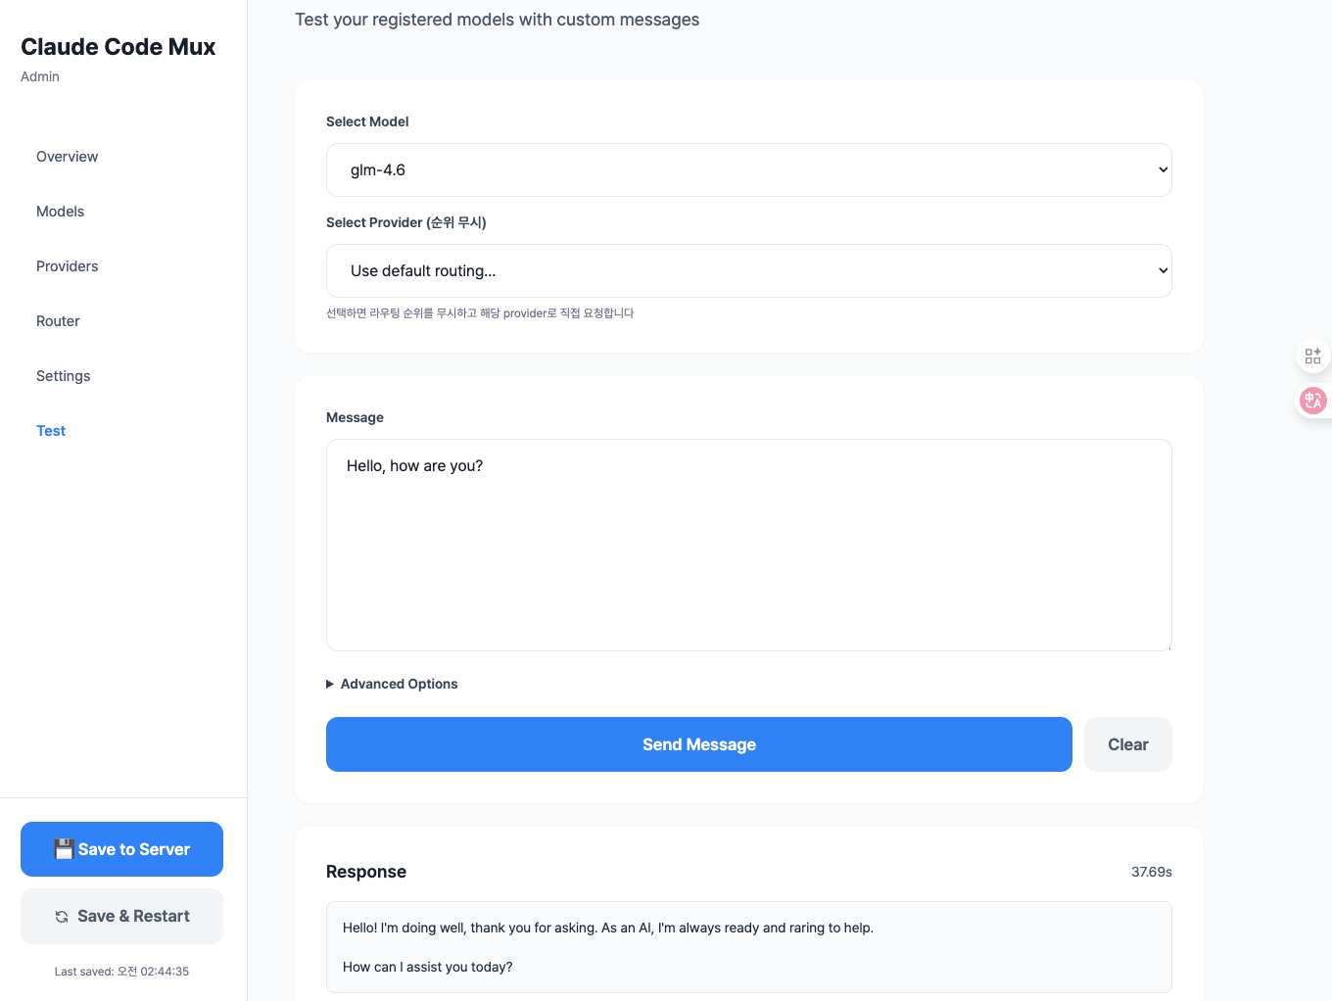Click the restart arrow icon on Save & Restart
This screenshot has height=1001, width=1332.
[x=62, y=916]
